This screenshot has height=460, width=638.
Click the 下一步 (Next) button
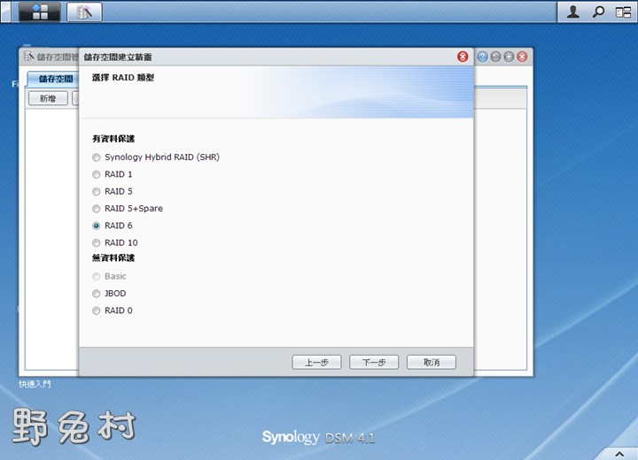tap(374, 362)
